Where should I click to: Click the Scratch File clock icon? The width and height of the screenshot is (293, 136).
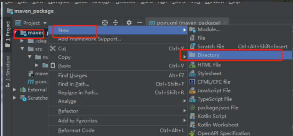pyautogui.click(x=192, y=46)
